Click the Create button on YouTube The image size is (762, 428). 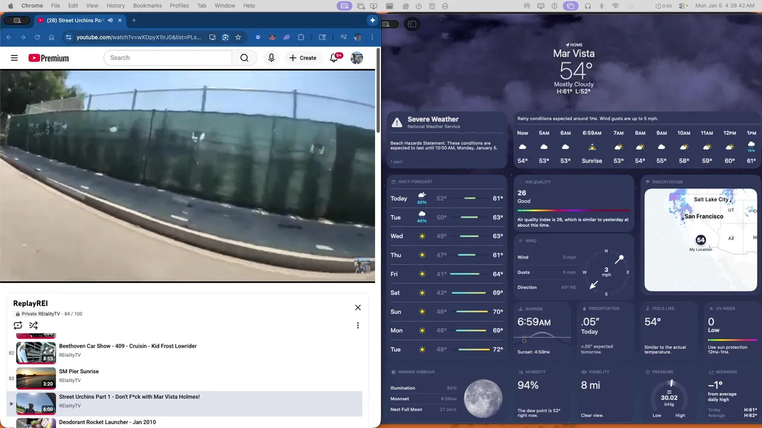pyautogui.click(x=302, y=58)
